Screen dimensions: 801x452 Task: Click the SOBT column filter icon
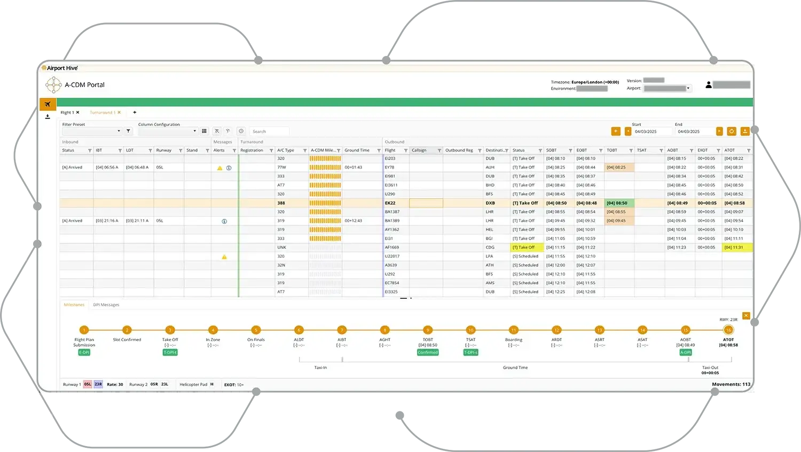tap(570, 150)
